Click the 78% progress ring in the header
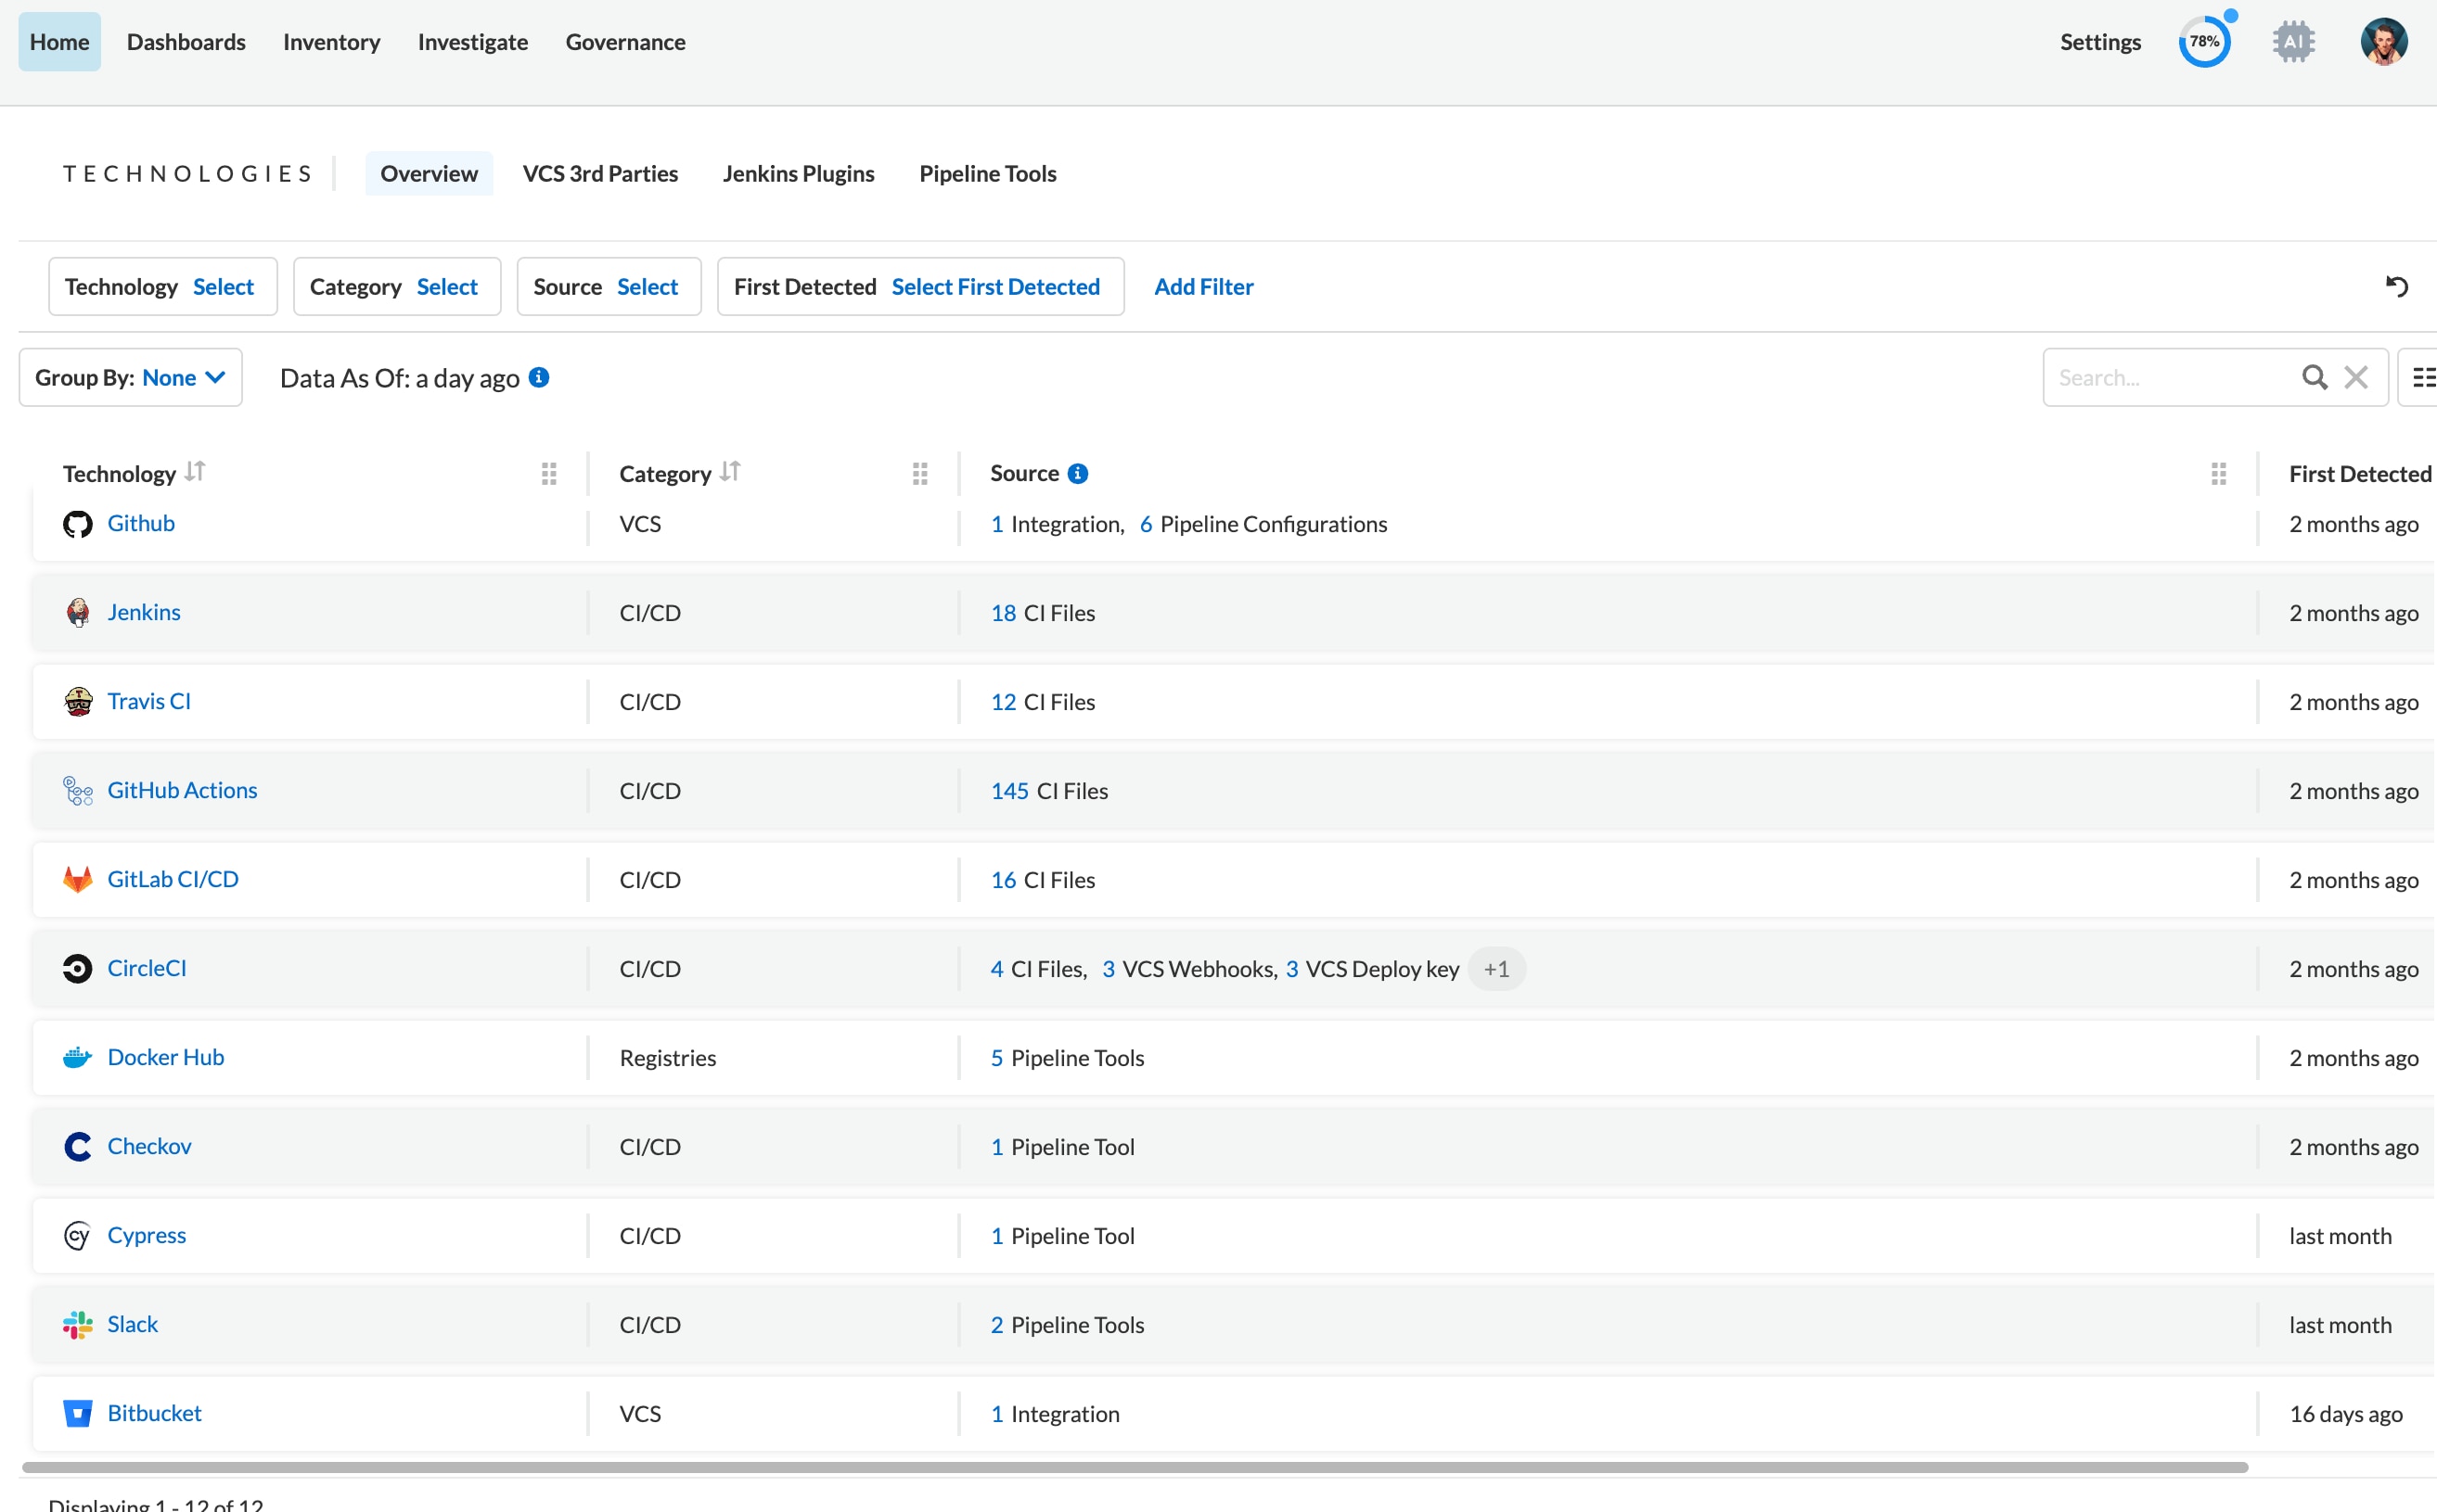 [2205, 41]
